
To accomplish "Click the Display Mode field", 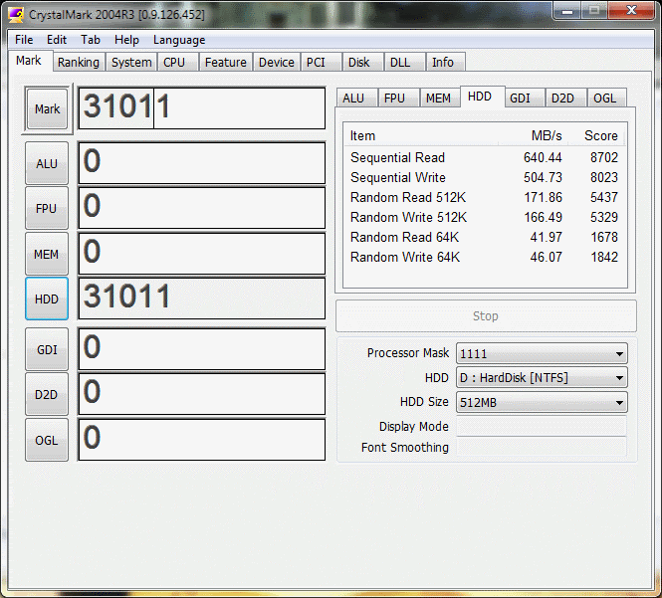I will pos(542,426).
